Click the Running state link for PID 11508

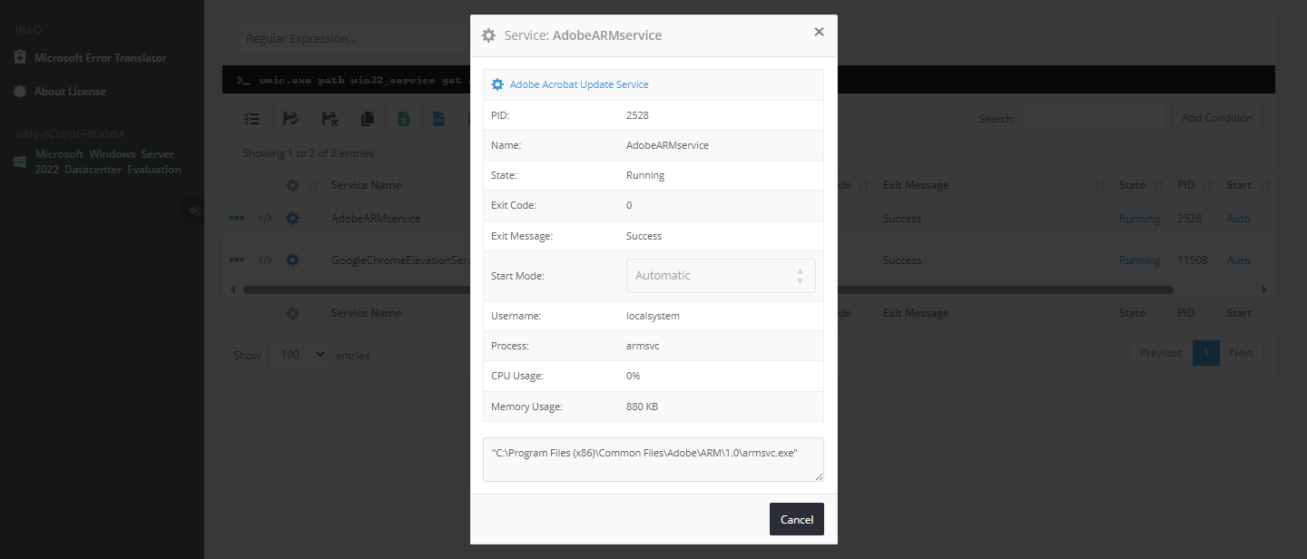point(1139,260)
